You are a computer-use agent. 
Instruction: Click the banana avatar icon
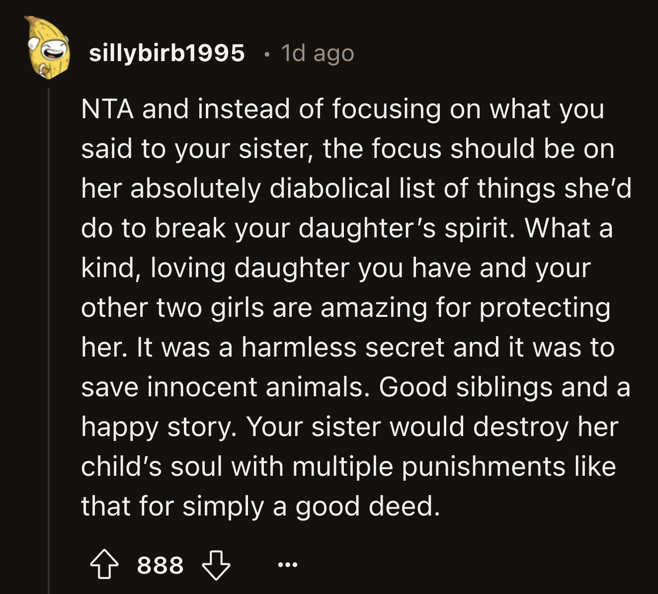point(48,48)
